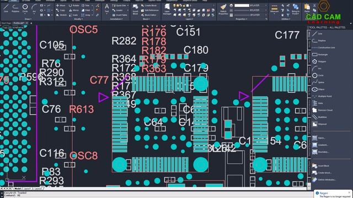Open the Block Editor
This screenshot has width=353, height=198.
(x=148, y=15)
